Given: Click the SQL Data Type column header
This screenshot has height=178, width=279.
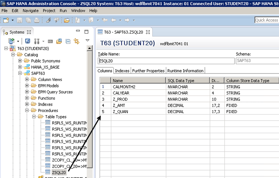Looking at the screenshot, I should (x=188, y=81).
